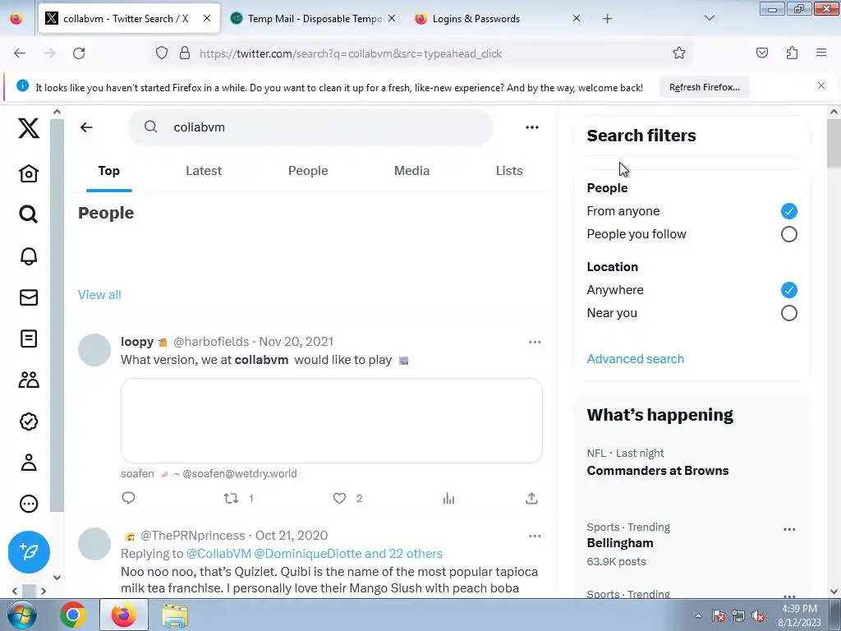Open Messages envelope in sidebar
This screenshot has height=631, width=841.
pos(29,297)
